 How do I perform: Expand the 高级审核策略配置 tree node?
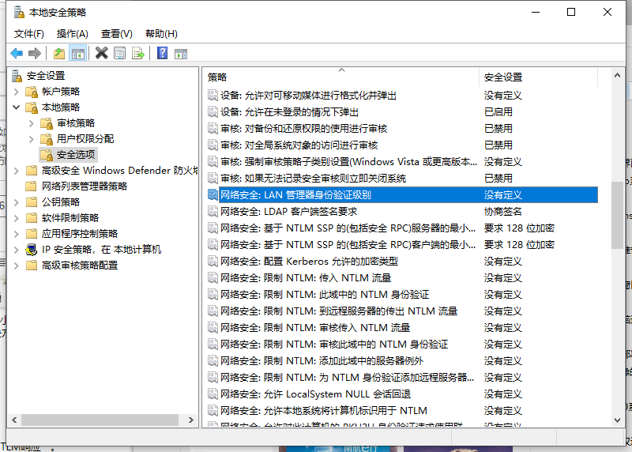(x=16, y=266)
